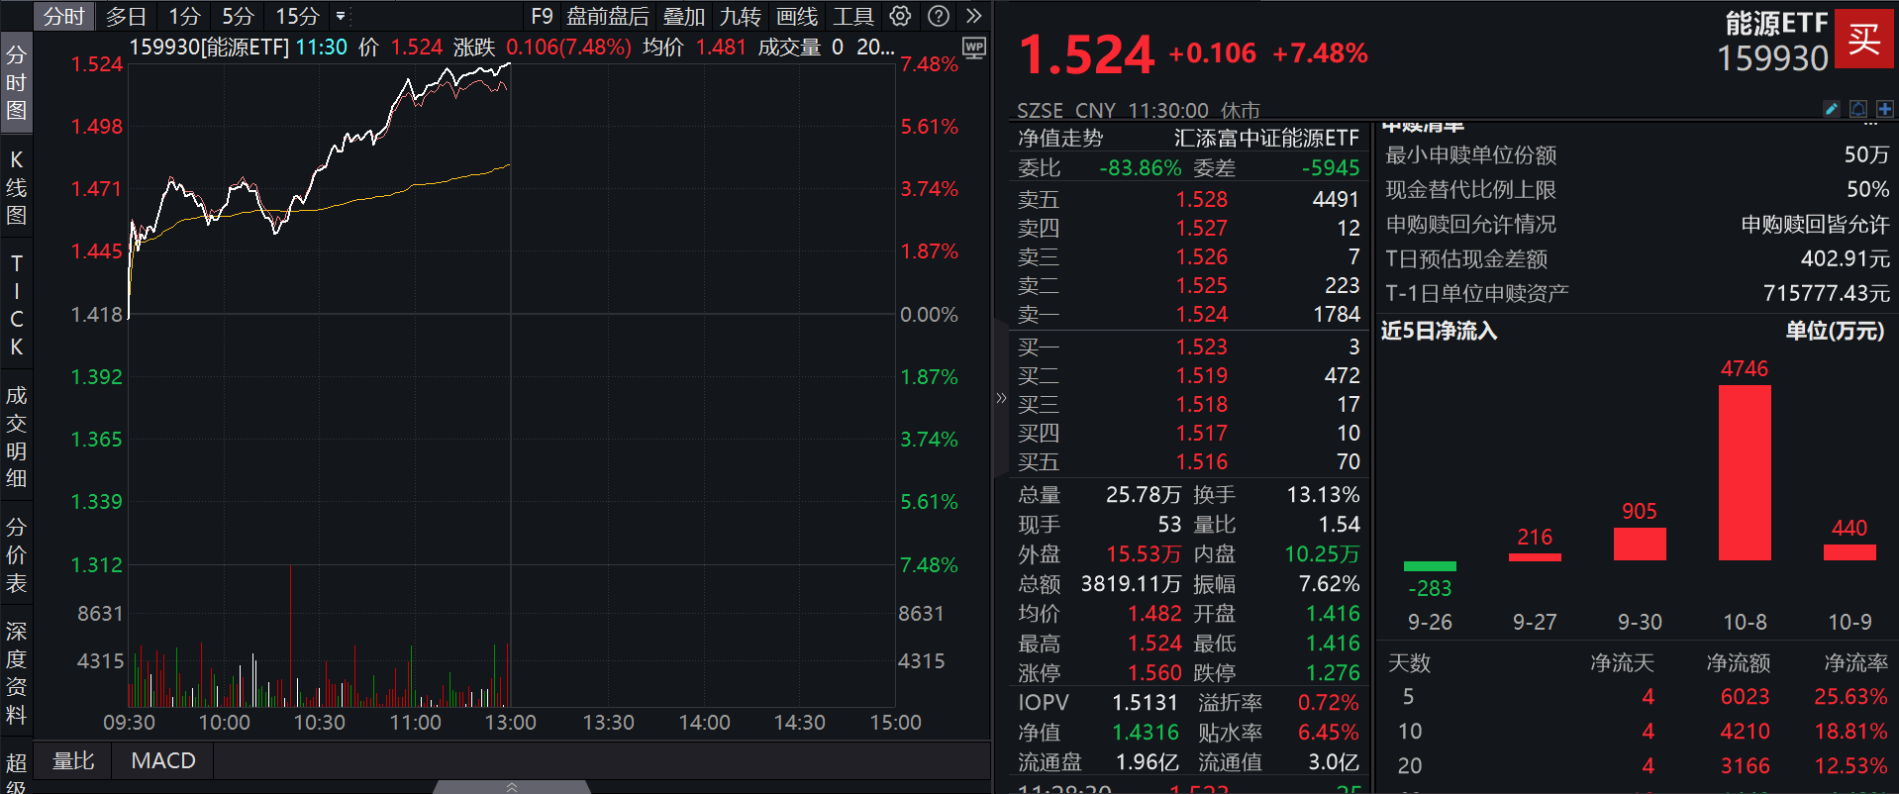1899x794 pixels.
Task: Click the 5-day 净流额 value 6023
Action: coord(1745,696)
